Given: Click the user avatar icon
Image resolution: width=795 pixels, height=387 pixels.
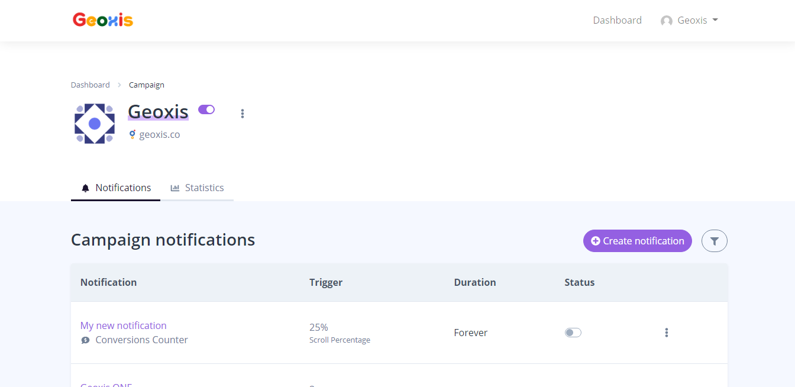Looking at the screenshot, I should (x=667, y=21).
